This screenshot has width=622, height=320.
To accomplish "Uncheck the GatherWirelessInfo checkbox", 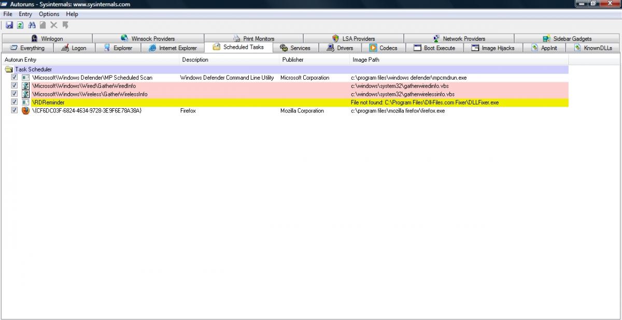I will point(15,94).
